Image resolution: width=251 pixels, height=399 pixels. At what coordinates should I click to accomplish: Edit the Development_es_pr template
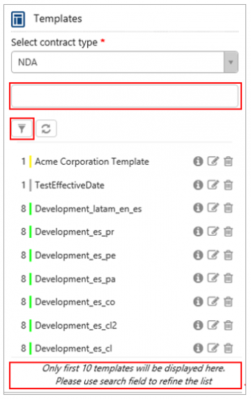coord(213,232)
